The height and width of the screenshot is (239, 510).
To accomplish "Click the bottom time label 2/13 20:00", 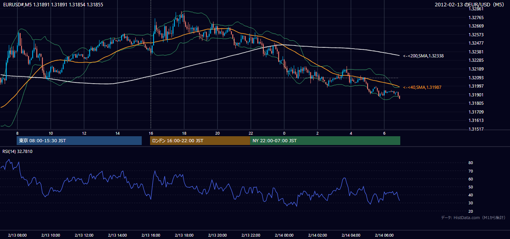I will click(217, 235).
